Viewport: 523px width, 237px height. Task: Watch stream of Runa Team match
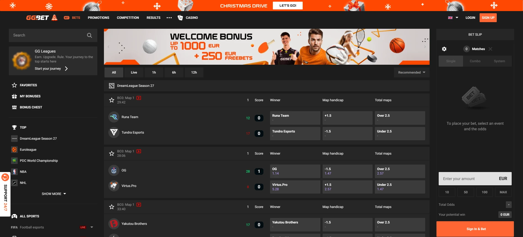(139, 98)
